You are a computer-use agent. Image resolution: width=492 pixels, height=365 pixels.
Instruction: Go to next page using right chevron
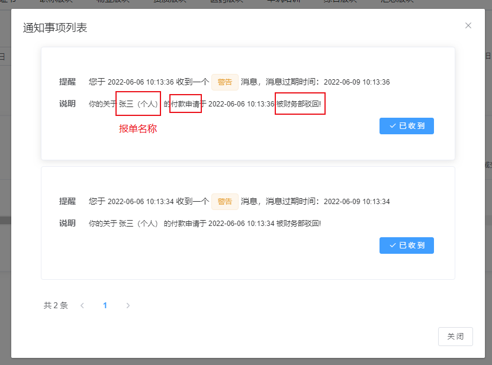[128, 306]
